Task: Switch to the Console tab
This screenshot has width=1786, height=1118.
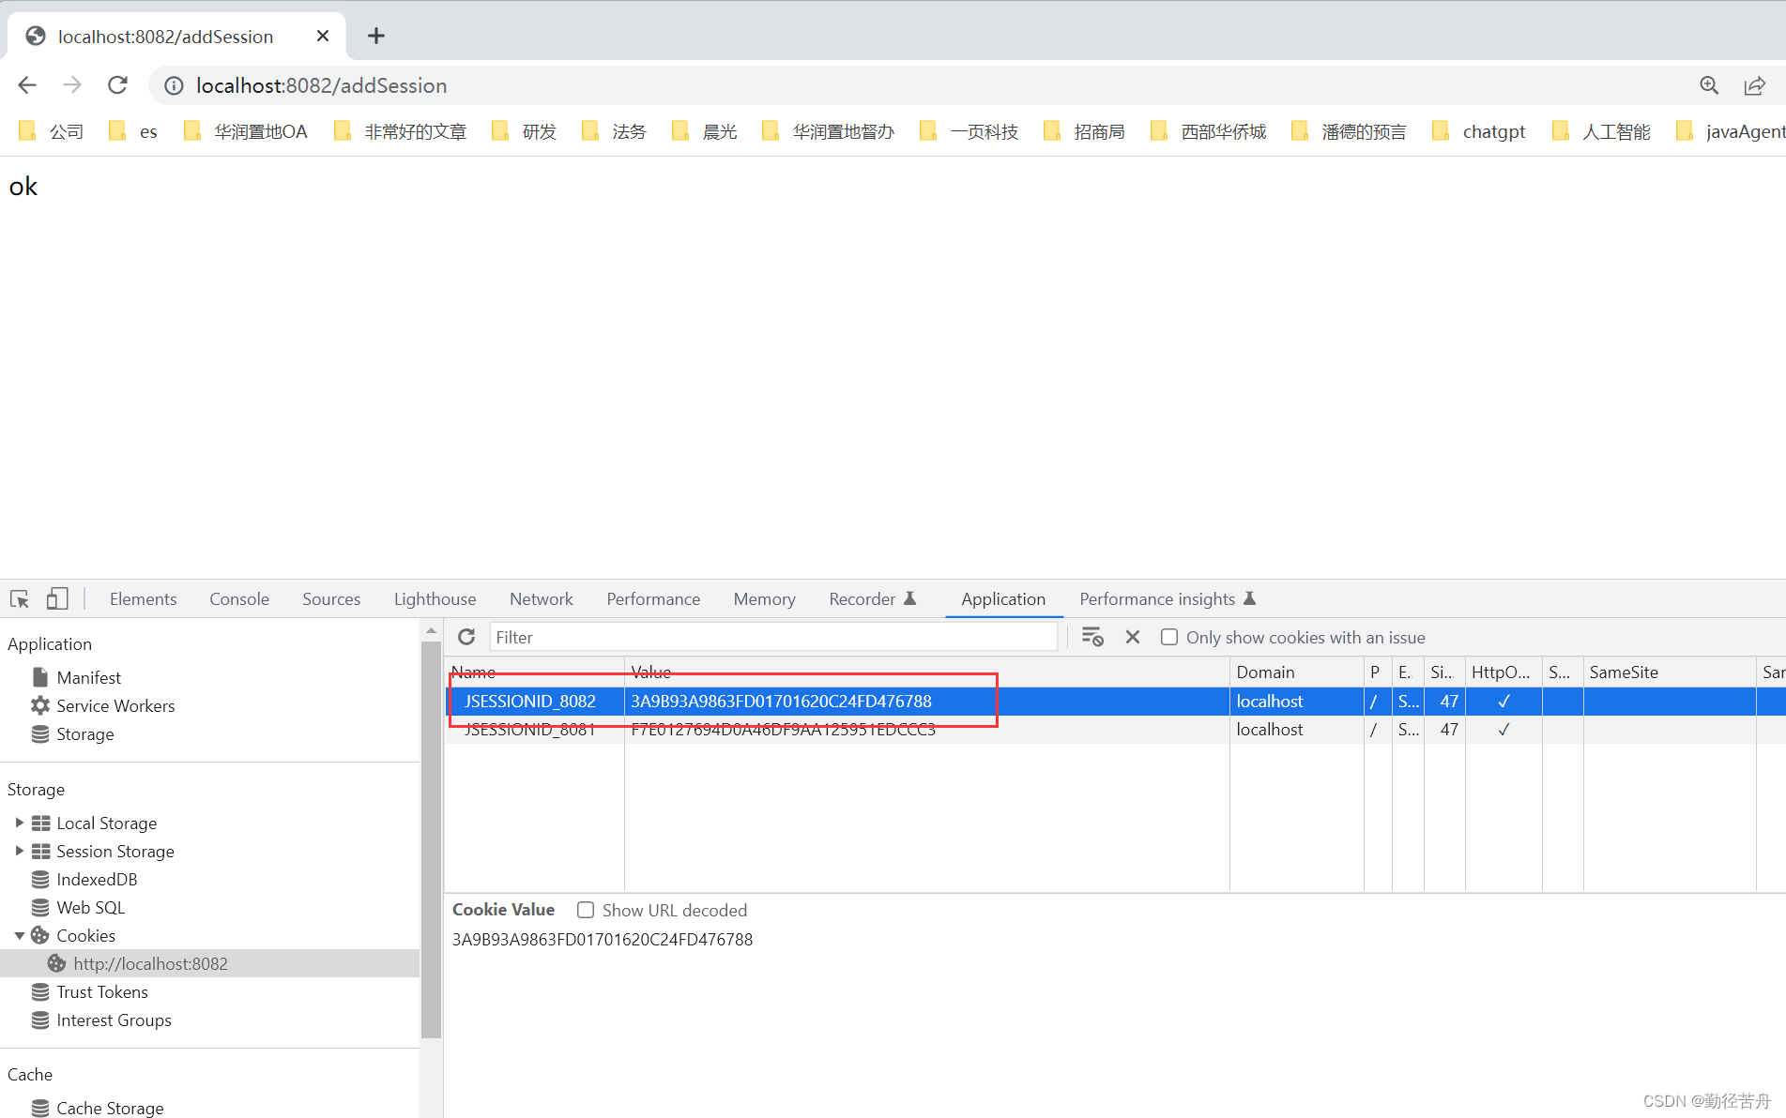Action: [239, 598]
